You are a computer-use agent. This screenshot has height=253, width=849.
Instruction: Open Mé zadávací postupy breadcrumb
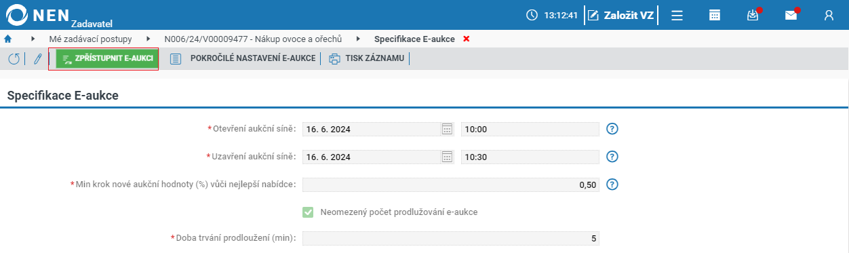click(x=90, y=39)
